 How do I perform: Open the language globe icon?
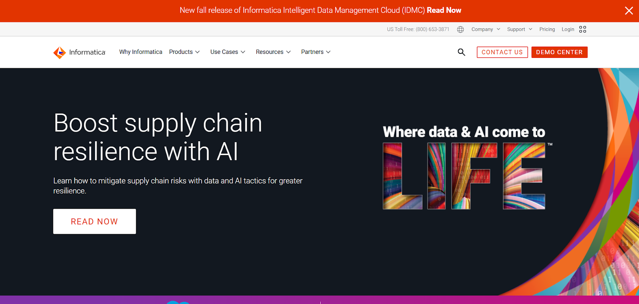coord(460,29)
